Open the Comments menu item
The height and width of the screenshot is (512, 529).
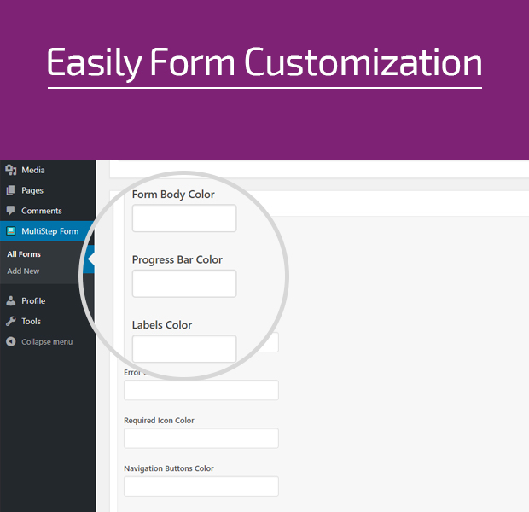click(x=42, y=211)
